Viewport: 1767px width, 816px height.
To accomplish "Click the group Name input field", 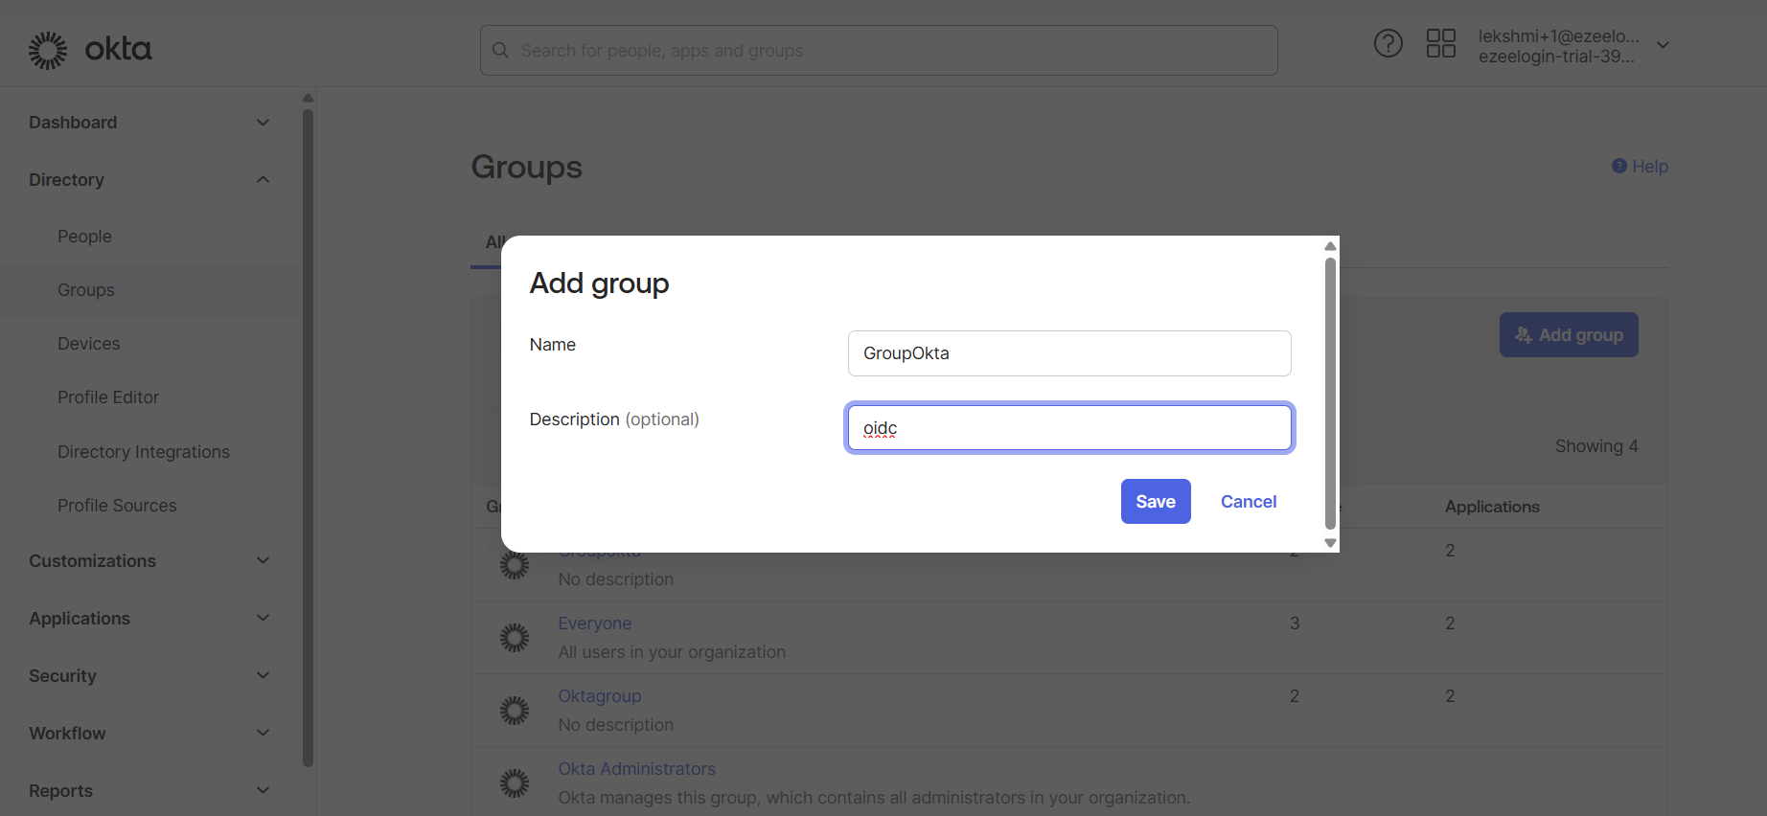I will point(1068,353).
